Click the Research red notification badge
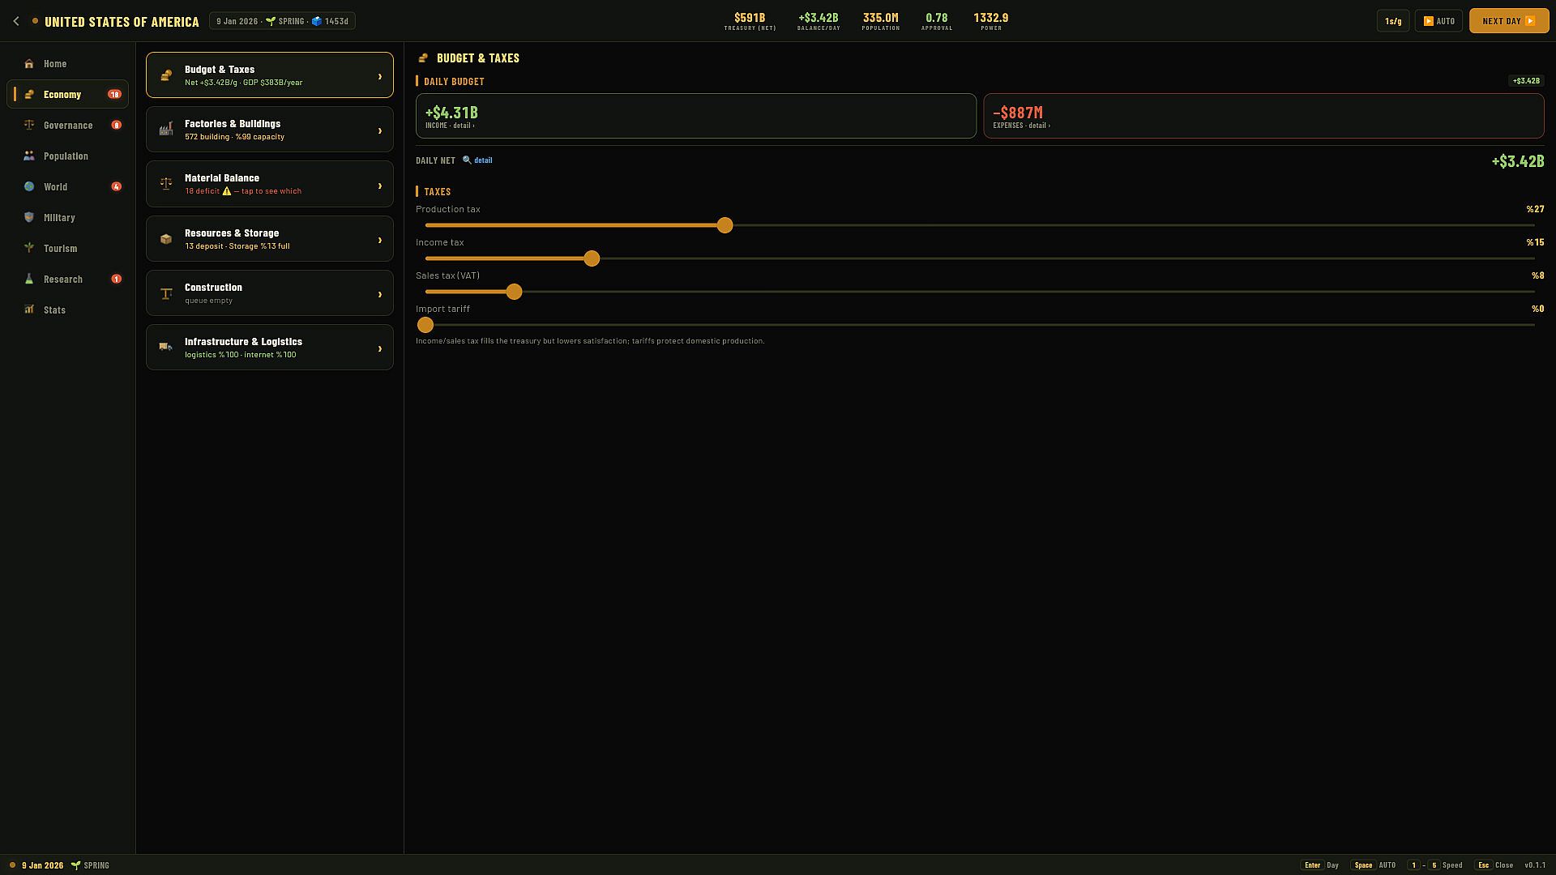 coord(117,280)
